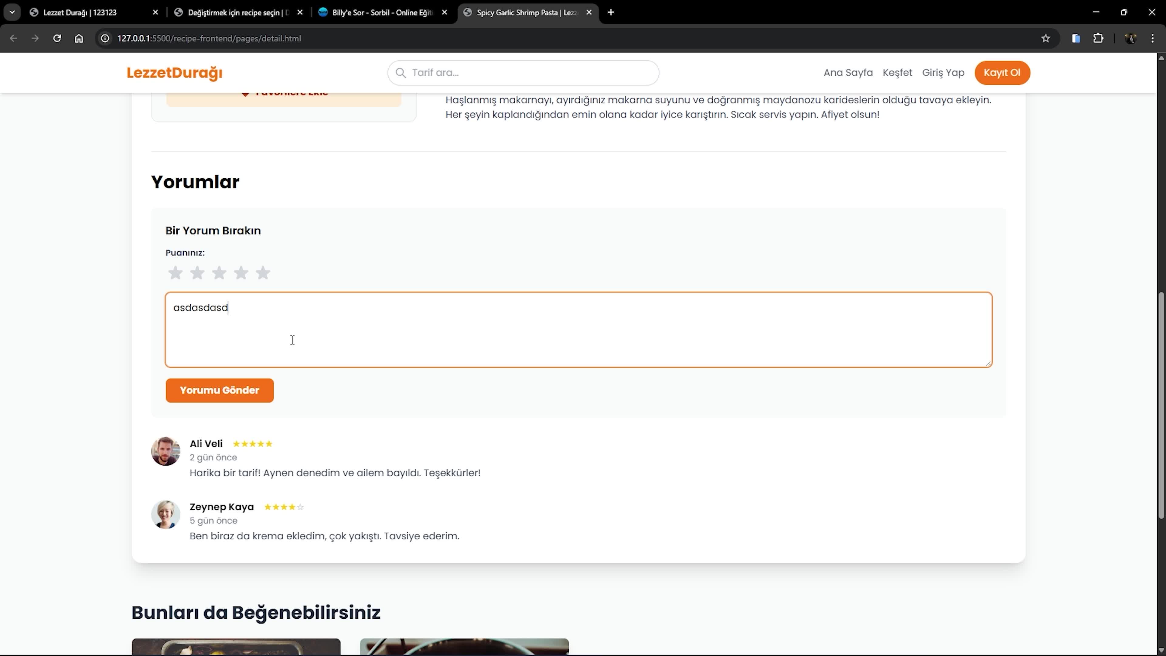Switch to Billy'e Sor - Sorbil tab
Screen dimensions: 1166x656
pos(382,13)
